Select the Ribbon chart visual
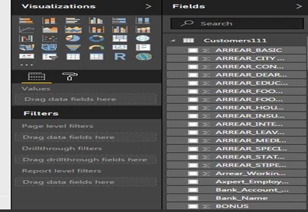Screen dimensions: 308x212 [x=143, y=30]
